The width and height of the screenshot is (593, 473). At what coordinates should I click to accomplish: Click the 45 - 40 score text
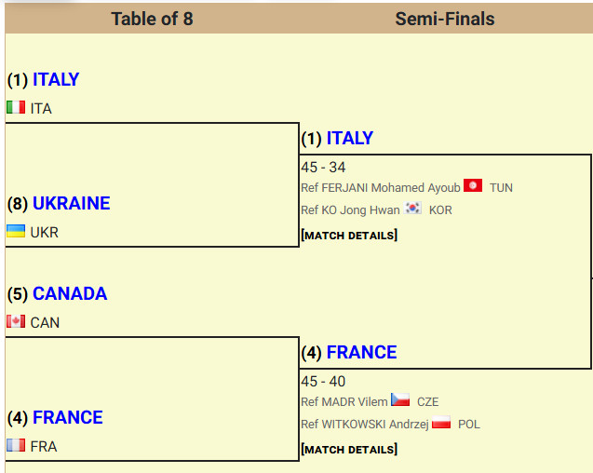click(x=323, y=382)
